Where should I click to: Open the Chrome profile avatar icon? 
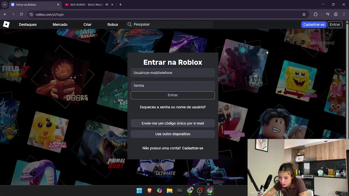336,14
